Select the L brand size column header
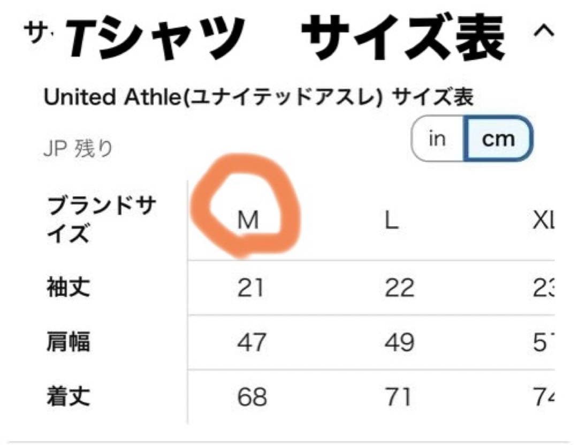The height and width of the screenshot is (445, 578). 392,220
